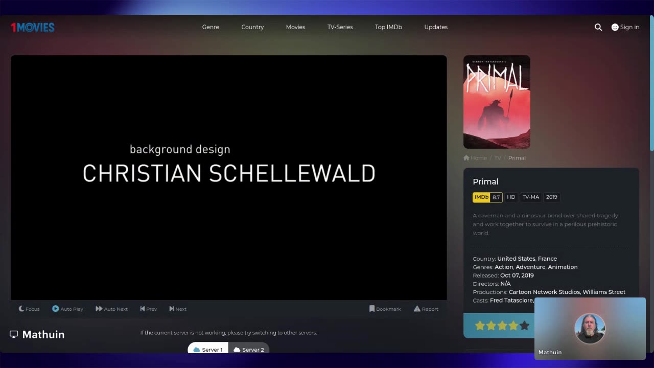Browse the Adventure genre
Image resolution: width=654 pixels, height=368 pixels.
530,267
